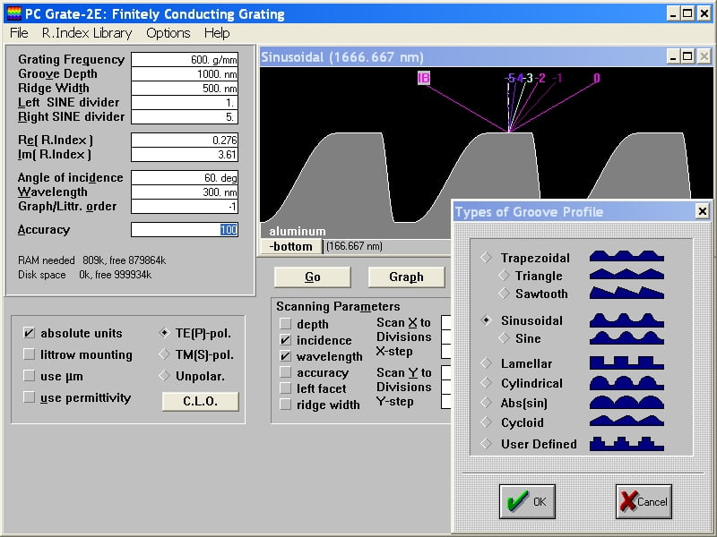Click the Grating Frequency input field

[185, 59]
